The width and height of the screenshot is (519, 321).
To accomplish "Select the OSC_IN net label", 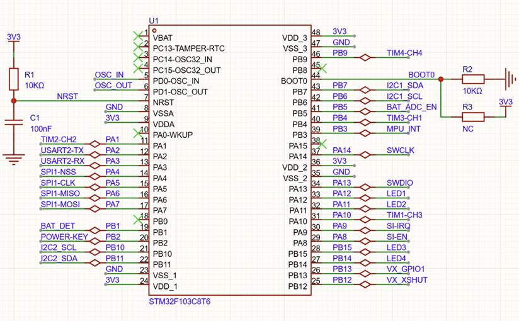I will (109, 75).
